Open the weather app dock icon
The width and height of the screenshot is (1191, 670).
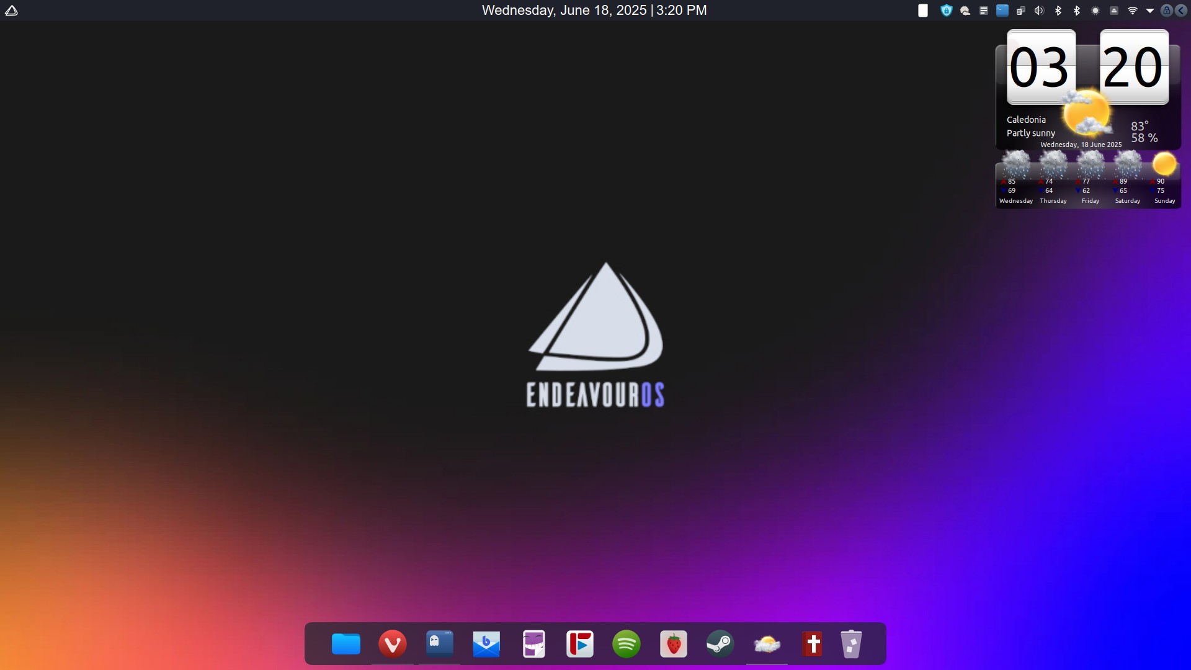[767, 644]
